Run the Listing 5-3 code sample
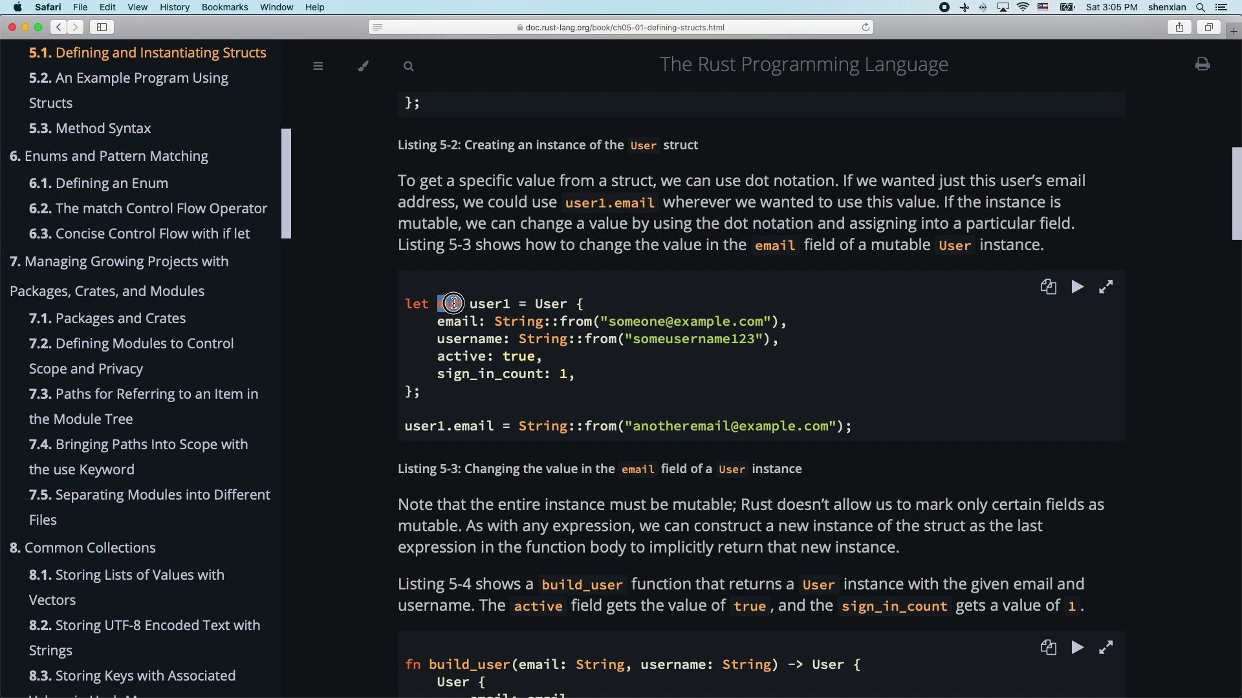The width and height of the screenshot is (1242, 698). tap(1077, 287)
